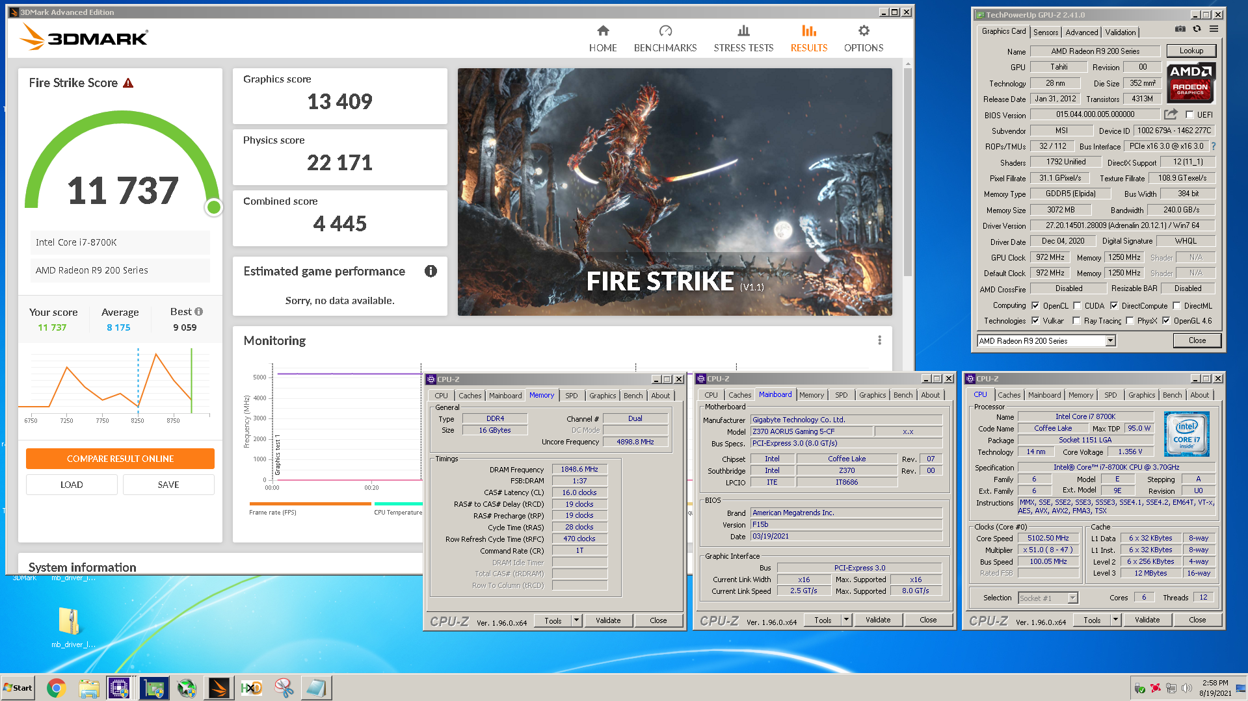1248x701 pixels.
Task: Switch to 3DMark taskbar icon
Action: (x=219, y=688)
